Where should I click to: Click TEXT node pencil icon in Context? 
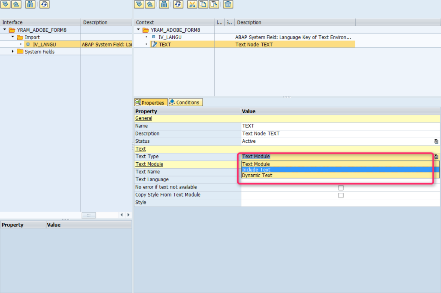(x=154, y=44)
